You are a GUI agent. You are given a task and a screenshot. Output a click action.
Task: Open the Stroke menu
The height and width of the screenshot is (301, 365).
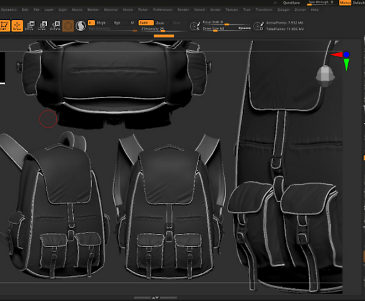tap(215, 9)
